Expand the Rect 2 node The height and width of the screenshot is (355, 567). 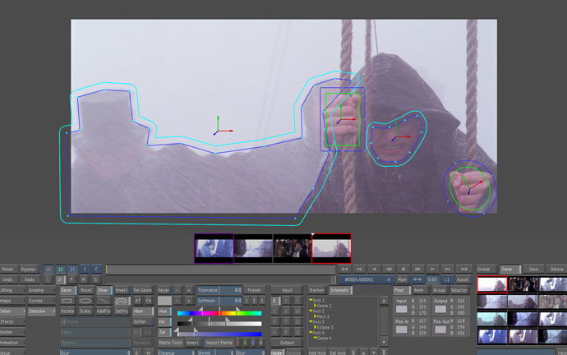315,316
